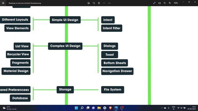Click the Bottom Sheets box
Screen dimensions: 198x111
[x=114, y=63]
